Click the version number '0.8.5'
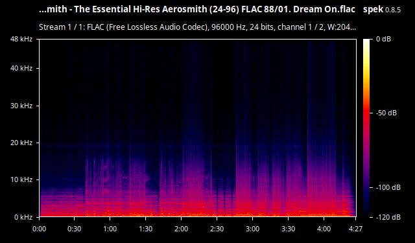415x243 pixels. tap(393, 10)
